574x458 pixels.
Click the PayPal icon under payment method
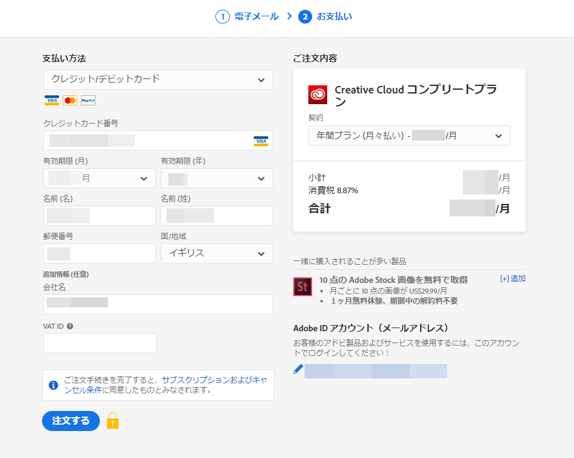[x=88, y=100]
